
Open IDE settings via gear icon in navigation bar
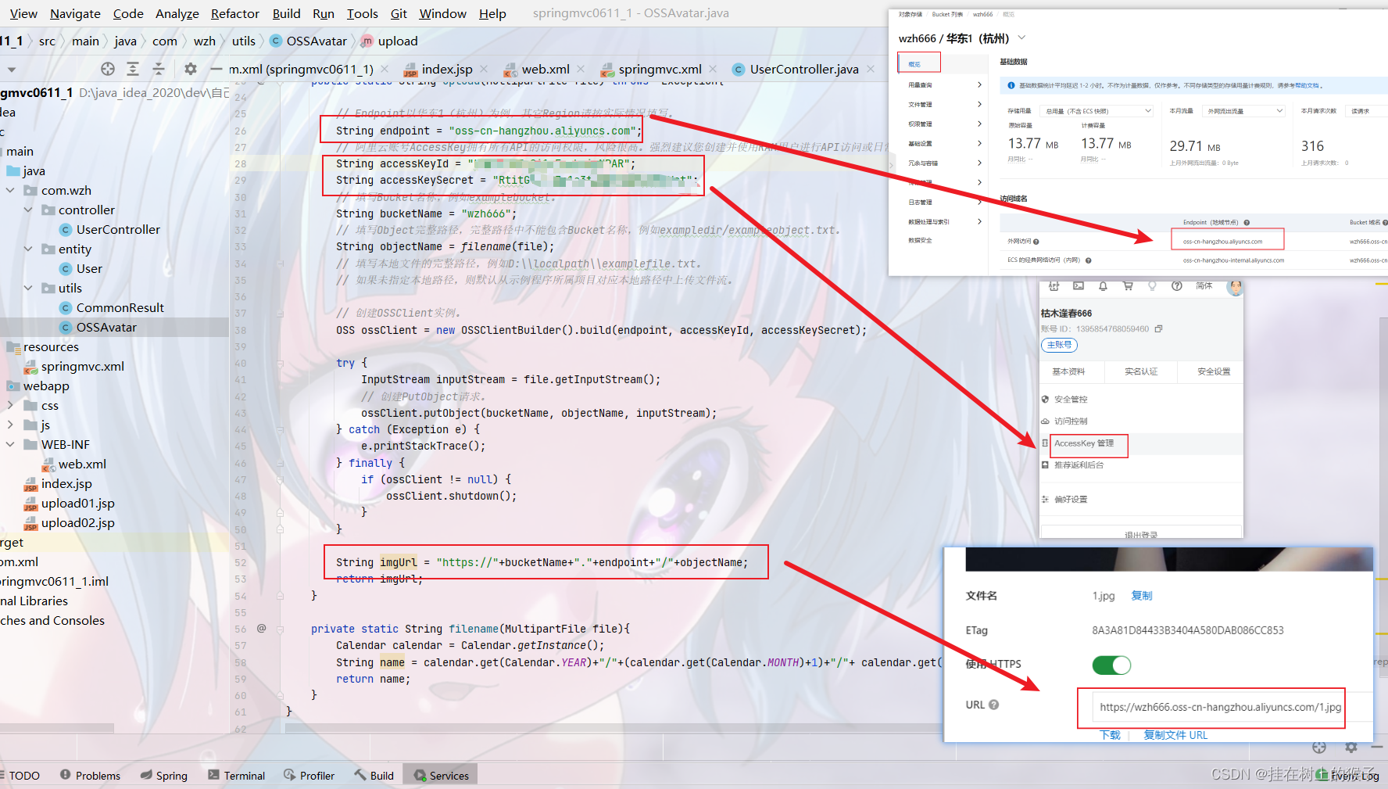click(x=190, y=69)
